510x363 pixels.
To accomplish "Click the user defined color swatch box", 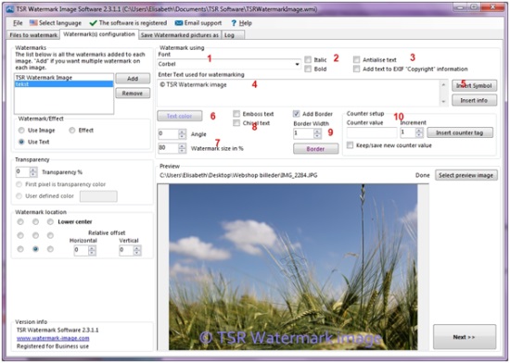I will (x=98, y=196).
